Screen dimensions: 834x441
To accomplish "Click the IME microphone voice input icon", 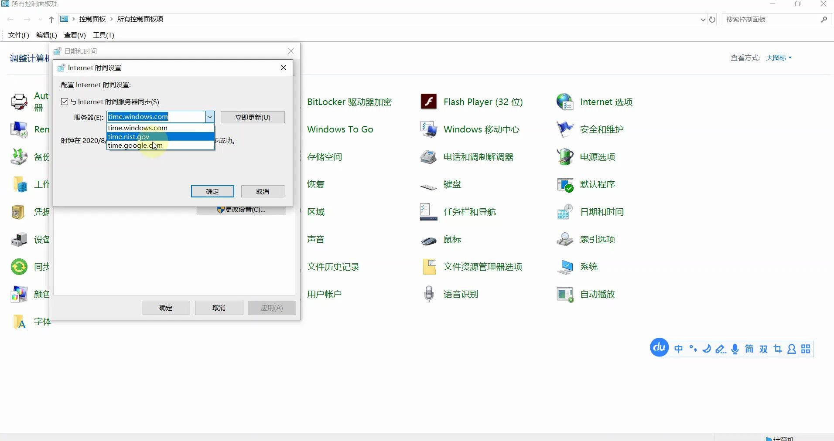I will click(735, 349).
